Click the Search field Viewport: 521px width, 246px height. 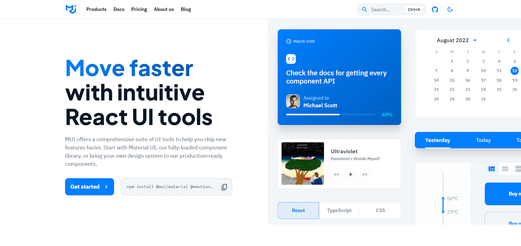pos(391,9)
